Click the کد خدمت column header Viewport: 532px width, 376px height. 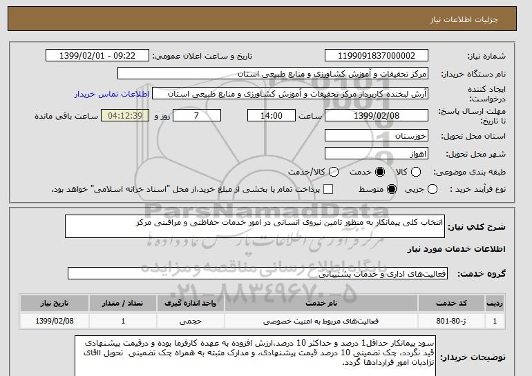pos(451,303)
